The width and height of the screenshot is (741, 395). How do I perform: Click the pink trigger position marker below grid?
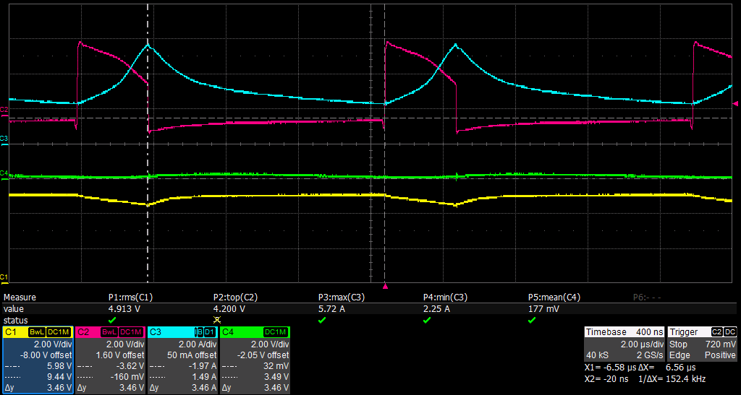click(x=385, y=286)
